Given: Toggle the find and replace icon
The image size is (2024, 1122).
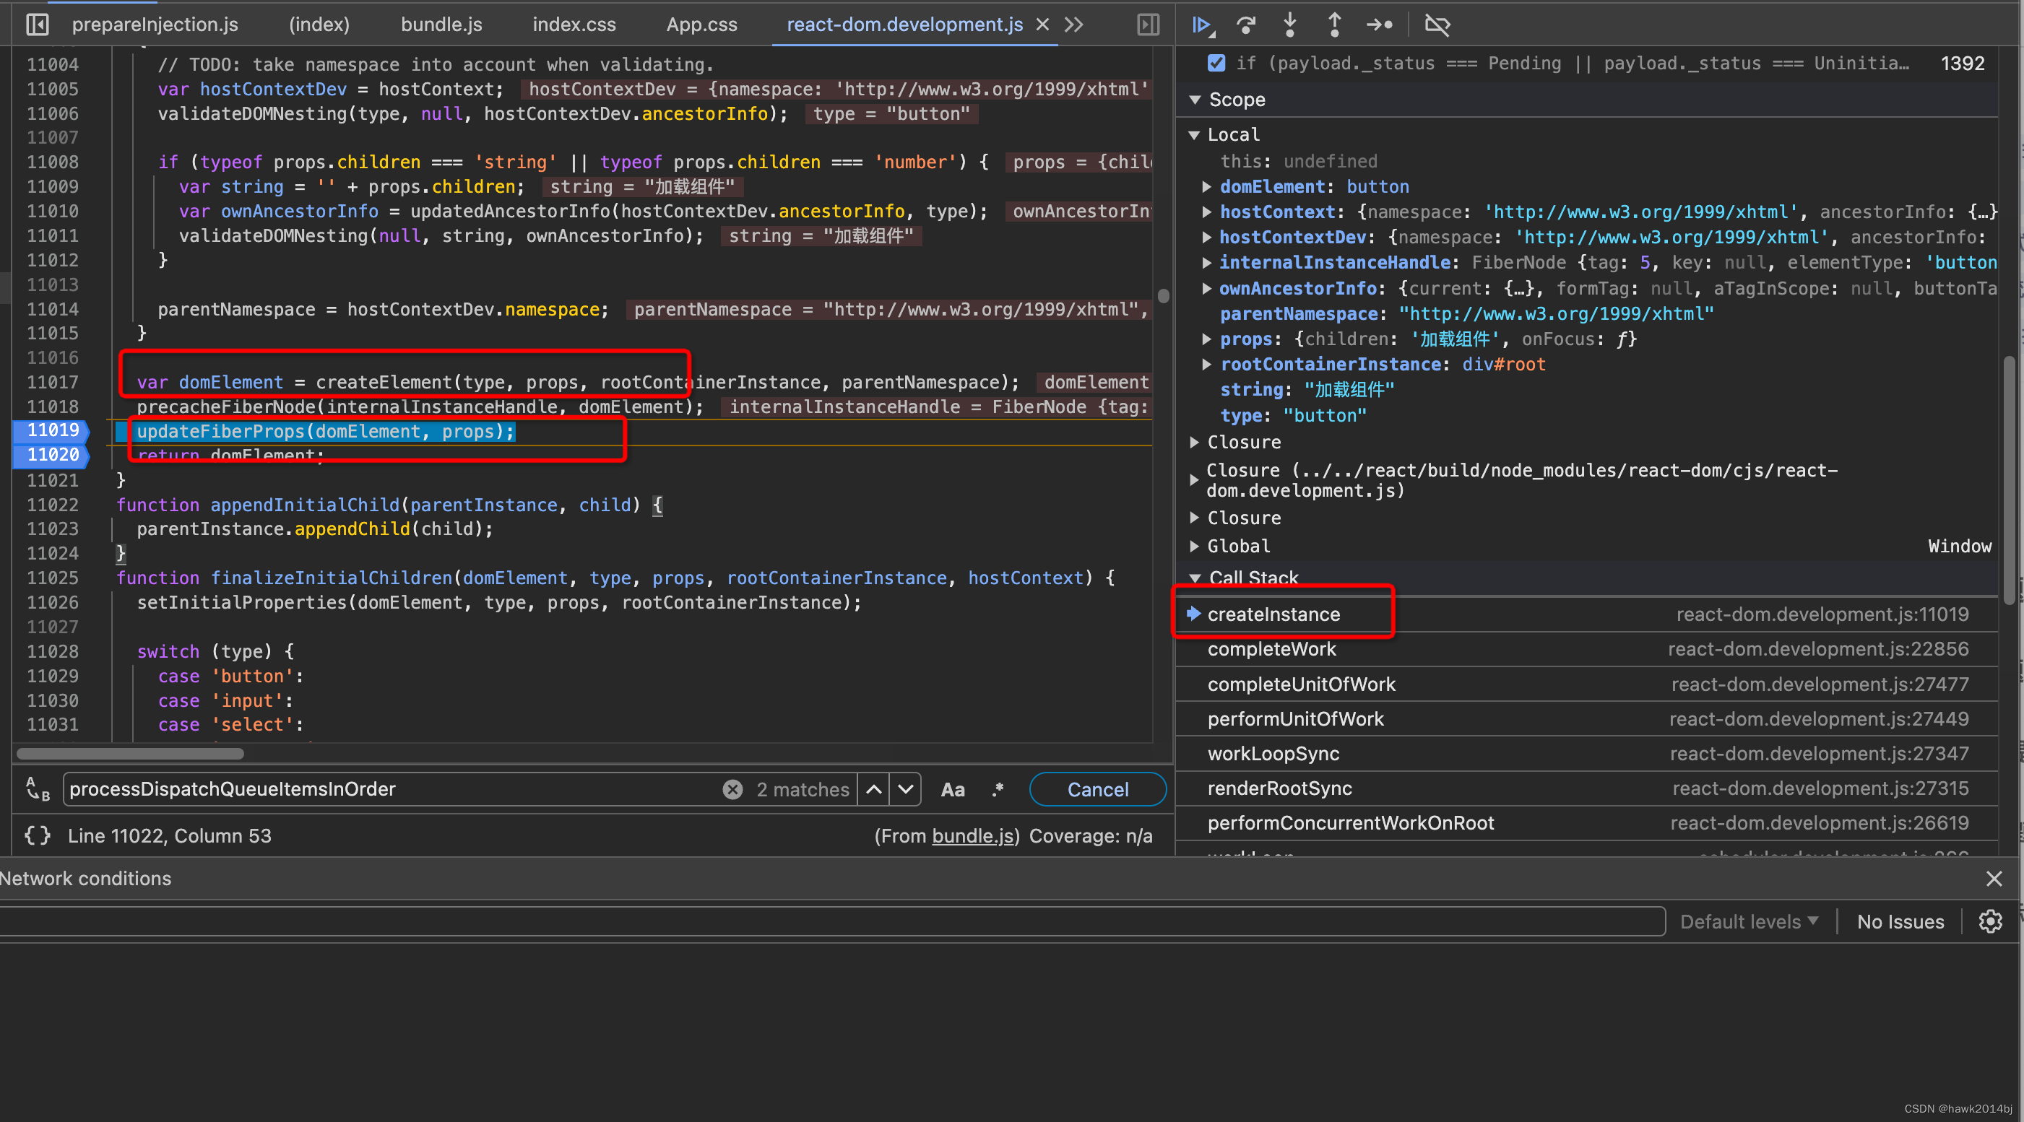Looking at the screenshot, I should tap(38, 789).
